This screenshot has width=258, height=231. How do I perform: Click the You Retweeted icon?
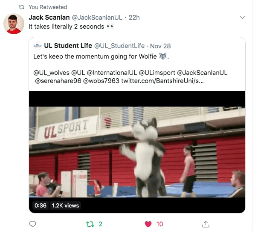[21, 7]
